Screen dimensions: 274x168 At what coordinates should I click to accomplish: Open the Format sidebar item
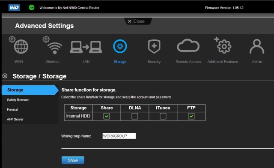[12, 110]
